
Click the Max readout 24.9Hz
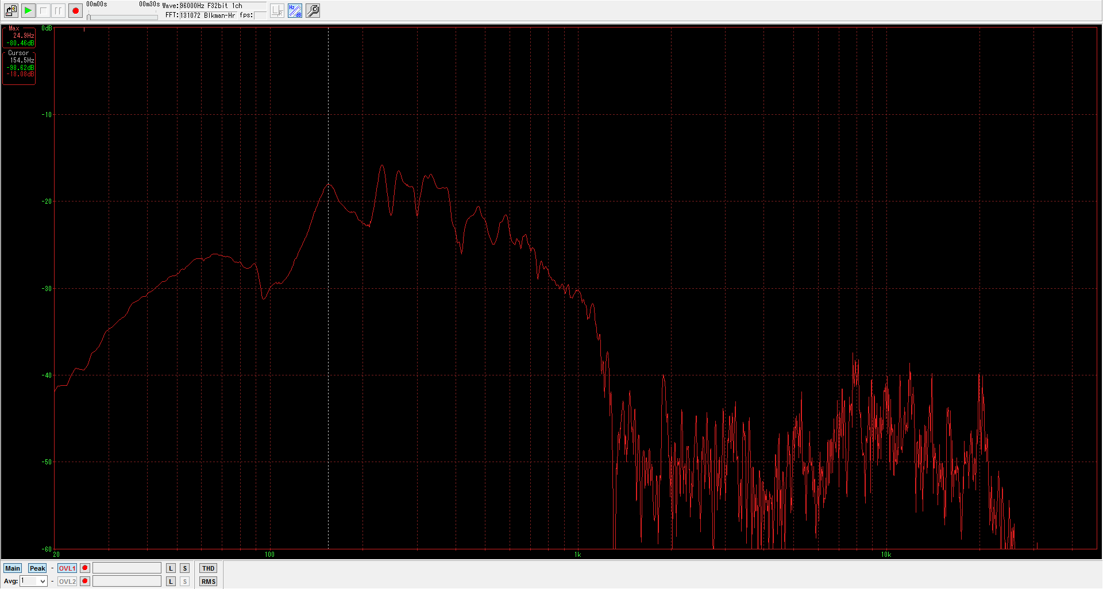click(24, 36)
